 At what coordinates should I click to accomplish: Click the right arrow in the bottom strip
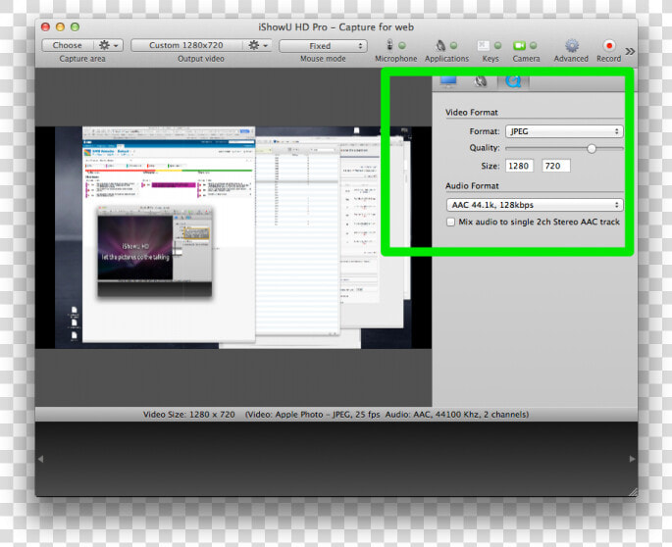[x=632, y=459]
